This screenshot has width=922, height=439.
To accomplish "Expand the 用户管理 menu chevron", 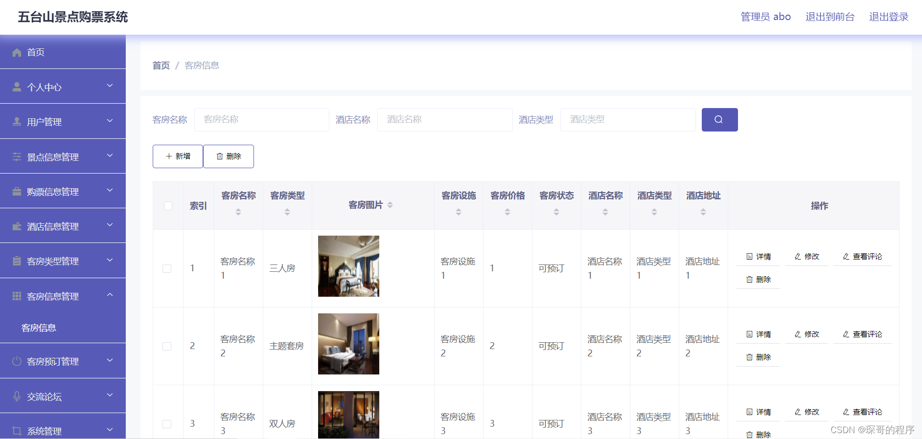I will tap(110, 121).
